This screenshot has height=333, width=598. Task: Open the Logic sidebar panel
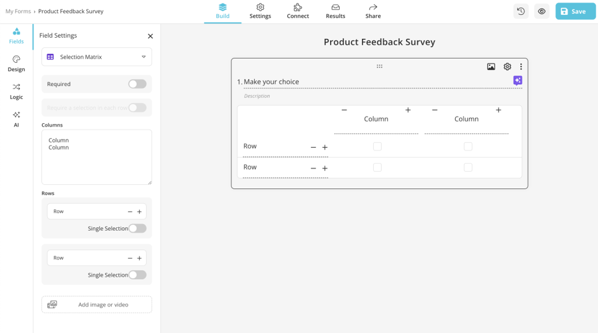[x=16, y=92]
